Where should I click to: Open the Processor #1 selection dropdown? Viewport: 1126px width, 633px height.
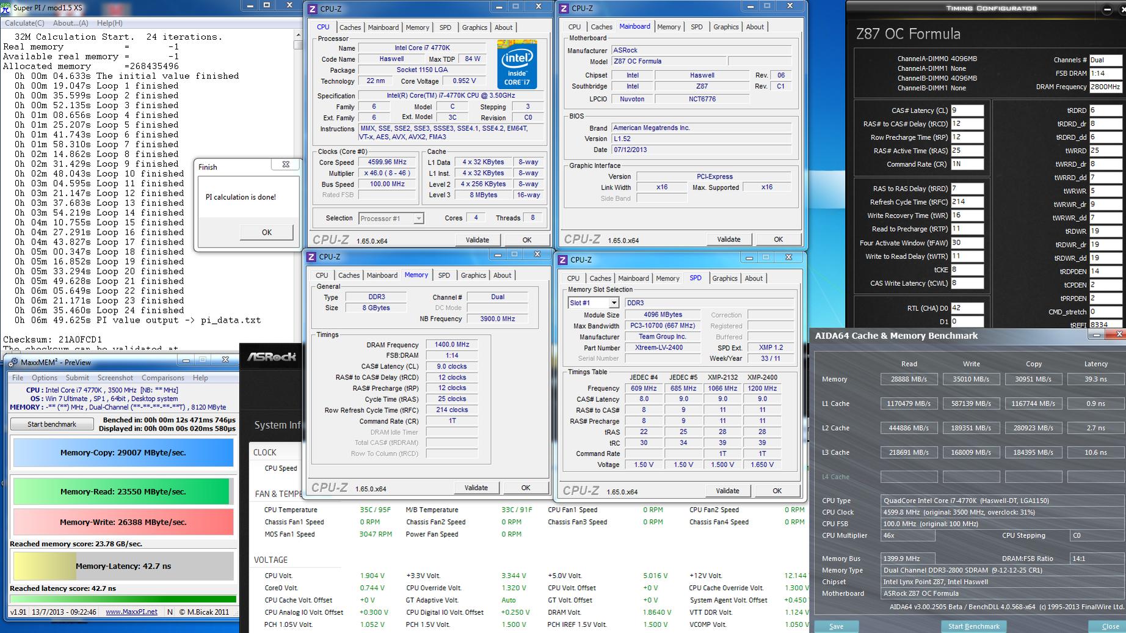tap(391, 218)
